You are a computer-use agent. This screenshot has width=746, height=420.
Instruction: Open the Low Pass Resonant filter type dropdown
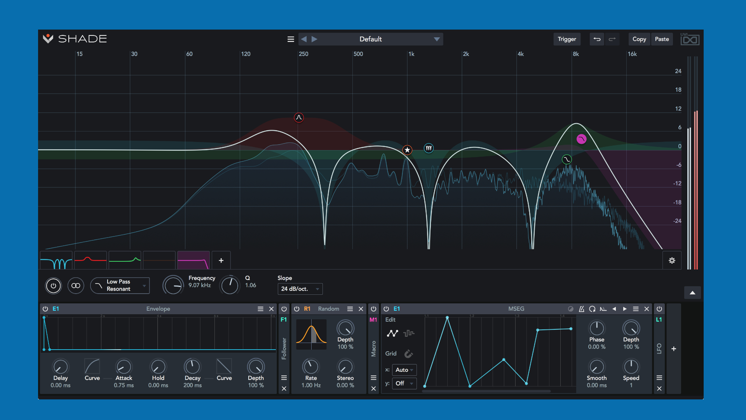click(x=120, y=285)
